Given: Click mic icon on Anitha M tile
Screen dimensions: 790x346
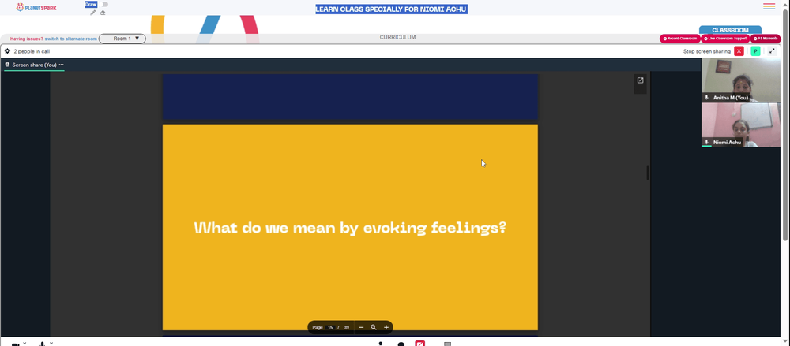Looking at the screenshot, I should (x=706, y=98).
